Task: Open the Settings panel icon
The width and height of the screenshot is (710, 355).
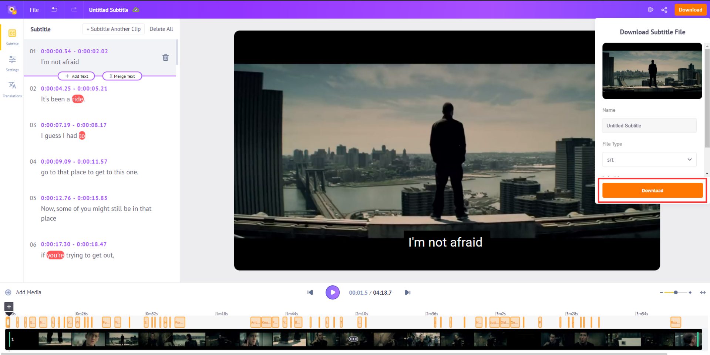Action: (12, 63)
